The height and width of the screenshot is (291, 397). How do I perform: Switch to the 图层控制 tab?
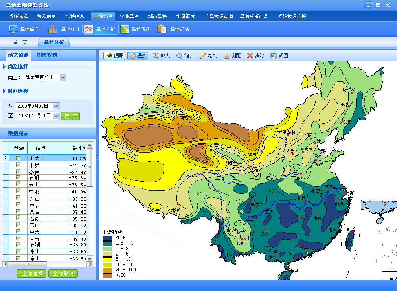[x=47, y=55]
